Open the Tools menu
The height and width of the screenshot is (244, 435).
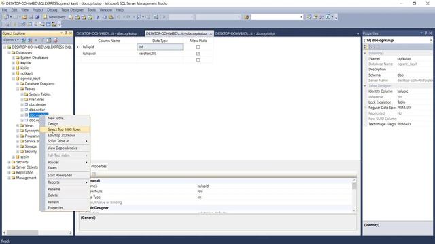coord(92,10)
